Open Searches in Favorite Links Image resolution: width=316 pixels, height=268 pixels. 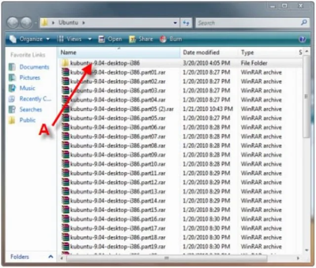click(x=31, y=109)
